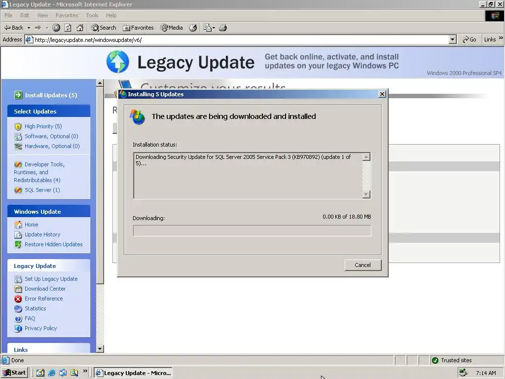Click the FAQ question mark icon
The image size is (505, 379).
(18, 319)
